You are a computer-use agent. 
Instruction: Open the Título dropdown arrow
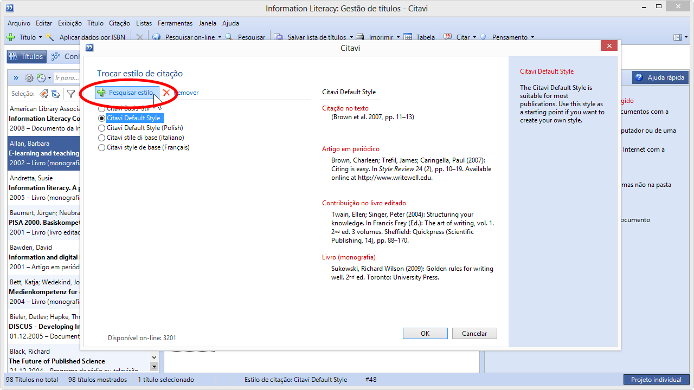pyautogui.click(x=40, y=37)
